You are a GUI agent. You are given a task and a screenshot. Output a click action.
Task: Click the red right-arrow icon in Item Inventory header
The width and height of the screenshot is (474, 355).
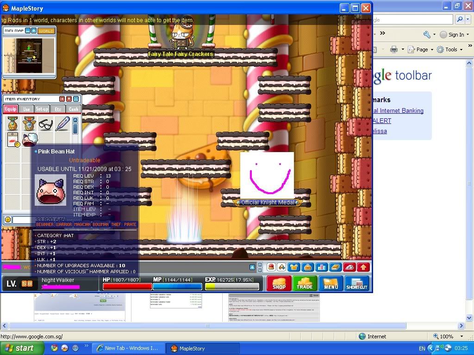62,99
